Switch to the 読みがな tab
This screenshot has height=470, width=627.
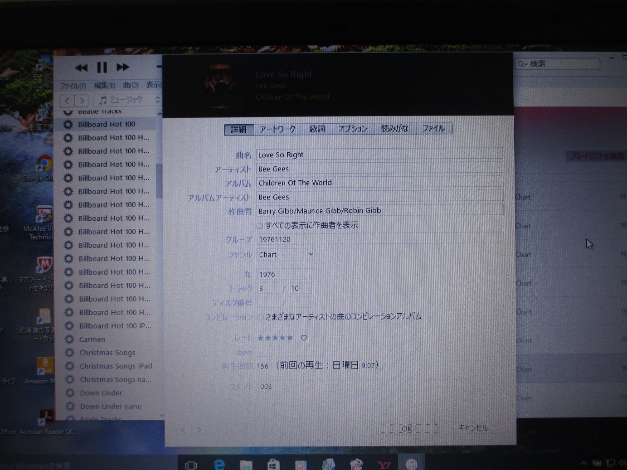coord(394,129)
